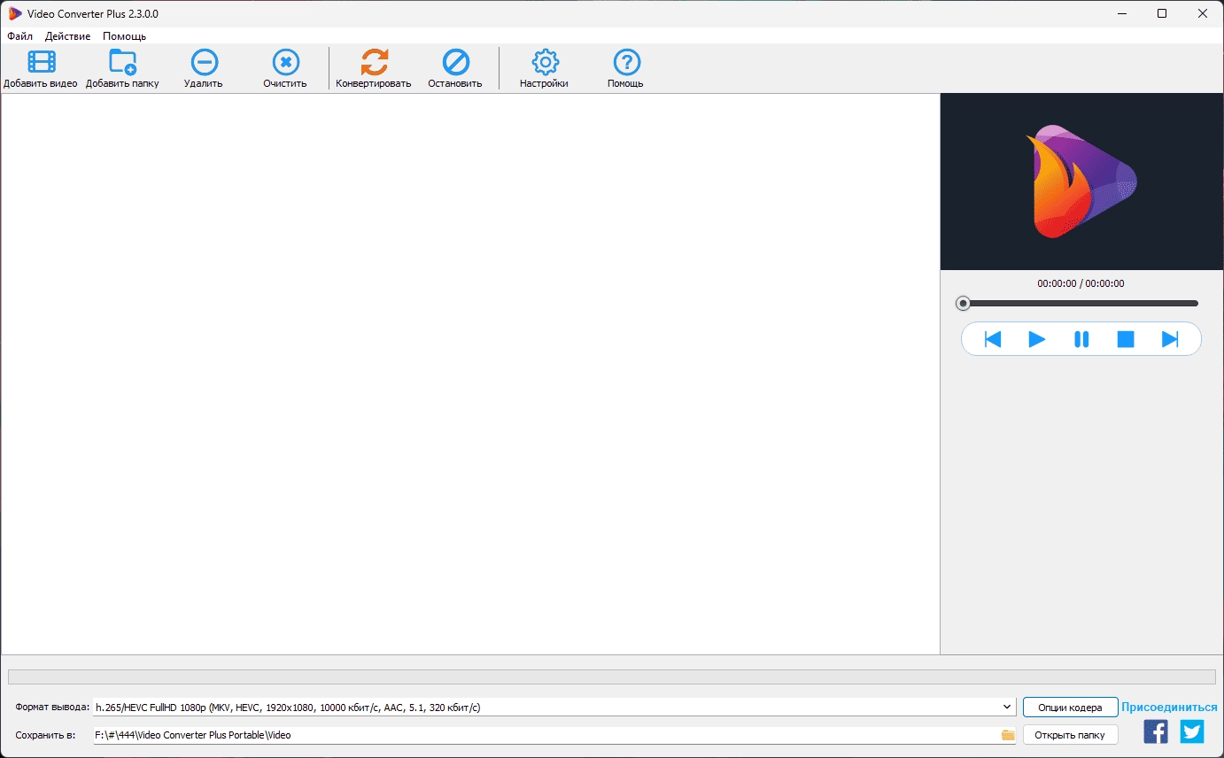Click the 00:00:00 / 00:00:00 time display

(1081, 284)
